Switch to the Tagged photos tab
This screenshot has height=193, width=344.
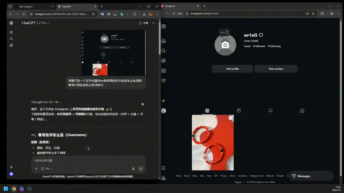coord(302,110)
